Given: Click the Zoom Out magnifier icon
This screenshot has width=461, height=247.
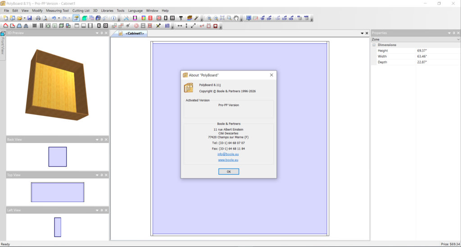Looking at the screenshot, I should coord(216,18).
